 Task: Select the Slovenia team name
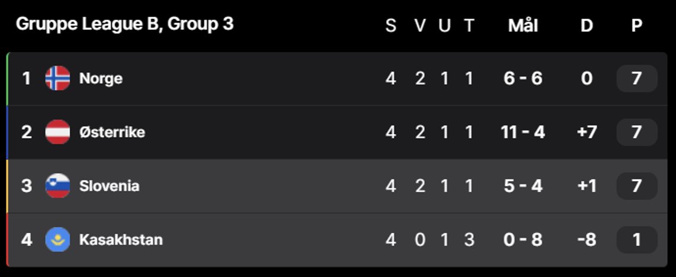tap(109, 186)
